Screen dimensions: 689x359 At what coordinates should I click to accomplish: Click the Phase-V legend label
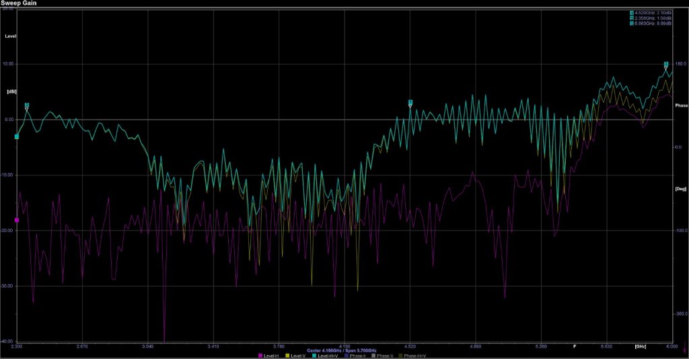(384, 356)
